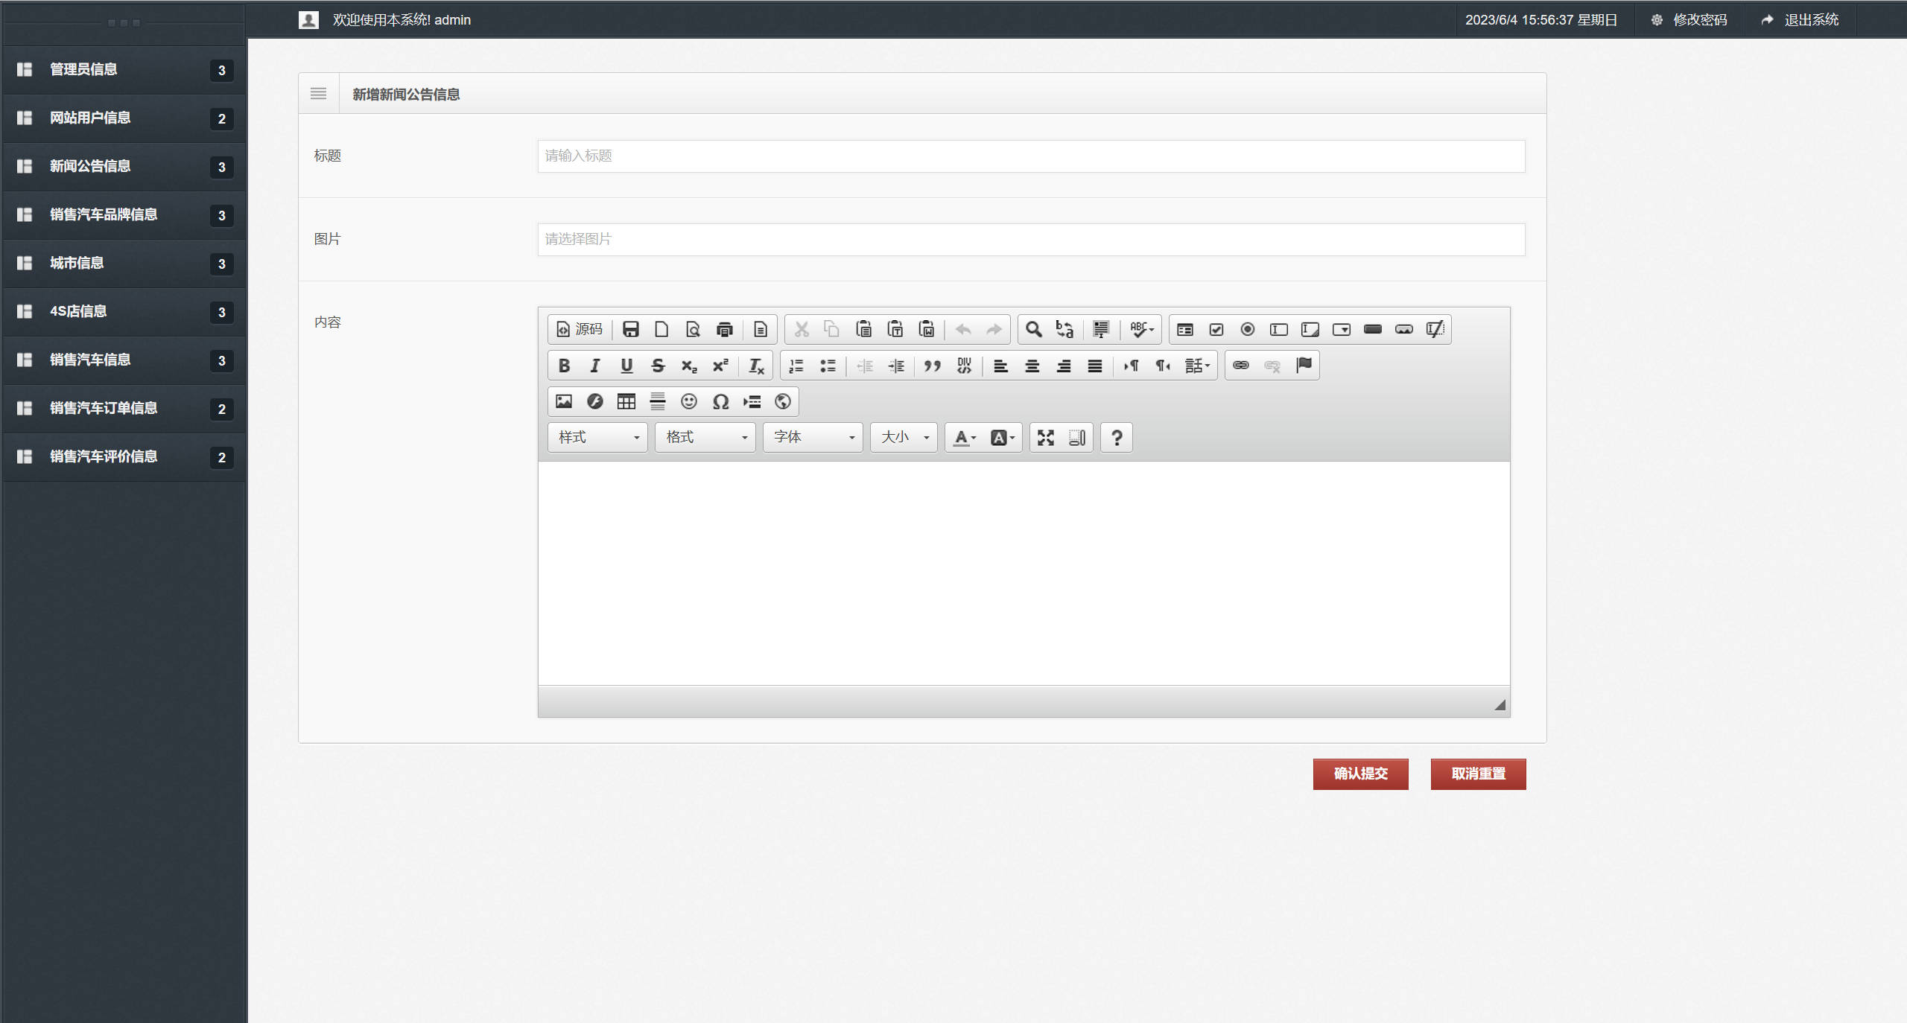The height and width of the screenshot is (1023, 1907).
Task: Open the 大小 size dropdown
Action: click(x=904, y=438)
